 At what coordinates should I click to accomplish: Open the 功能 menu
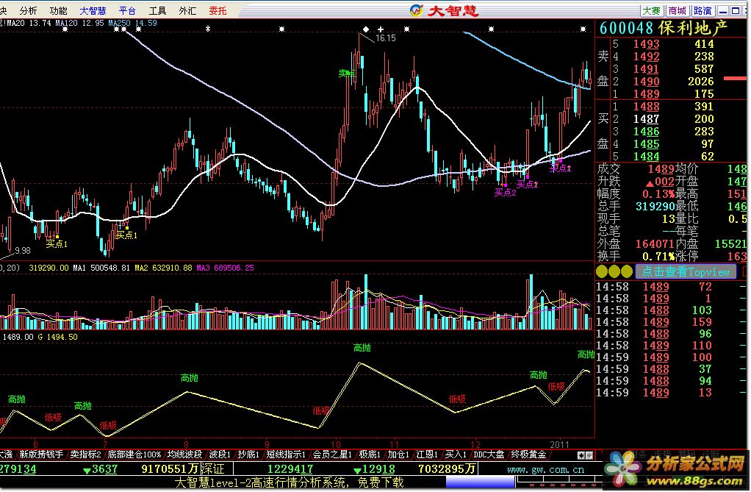tap(59, 10)
